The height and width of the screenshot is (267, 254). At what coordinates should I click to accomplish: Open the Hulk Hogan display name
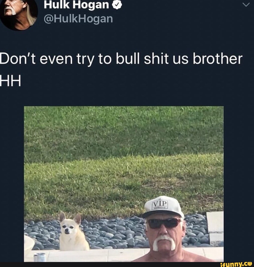tap(76, 5)
